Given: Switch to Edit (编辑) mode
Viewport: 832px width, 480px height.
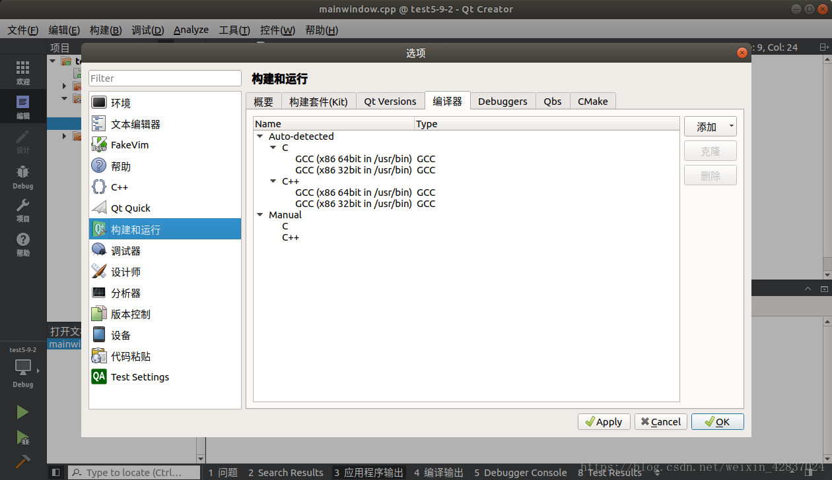Looking at the screenshot, I should pos(23,107).
